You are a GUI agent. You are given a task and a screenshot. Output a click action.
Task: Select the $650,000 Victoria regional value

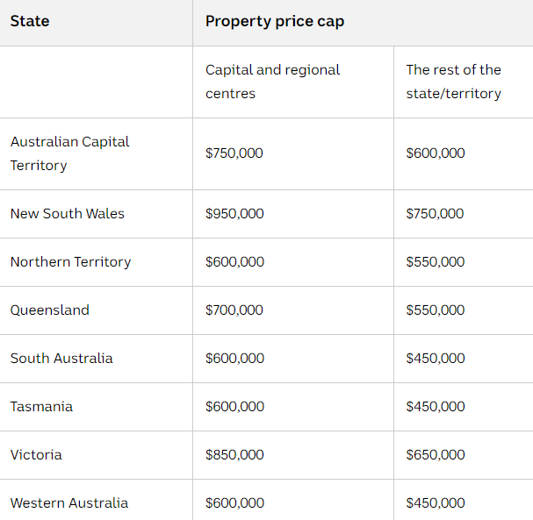[436, 455]
